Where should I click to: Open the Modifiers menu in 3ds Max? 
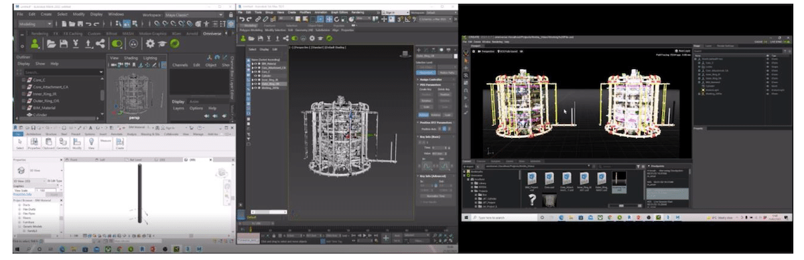coord(304,12)
